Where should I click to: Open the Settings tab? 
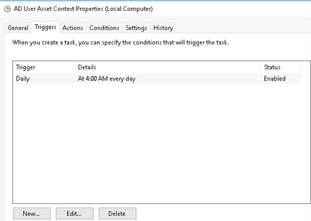(x=136, y=27)
